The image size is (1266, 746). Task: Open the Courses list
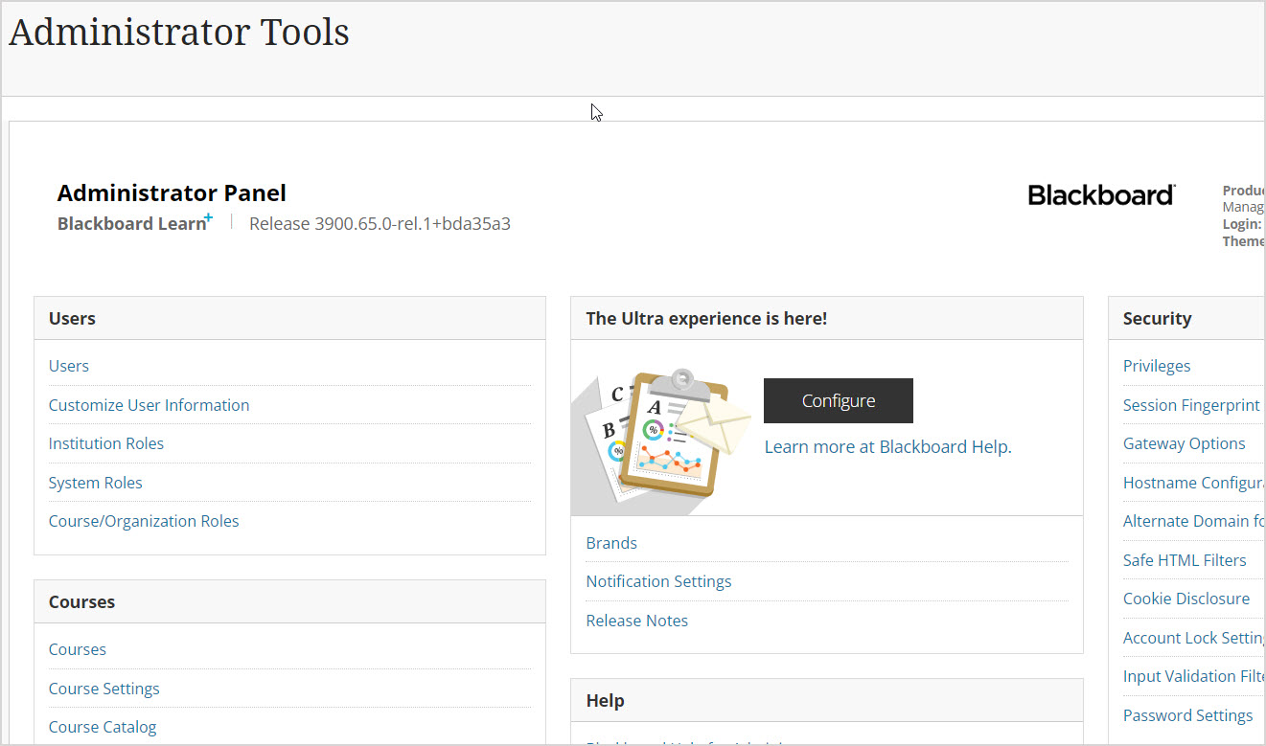[77, 649]
